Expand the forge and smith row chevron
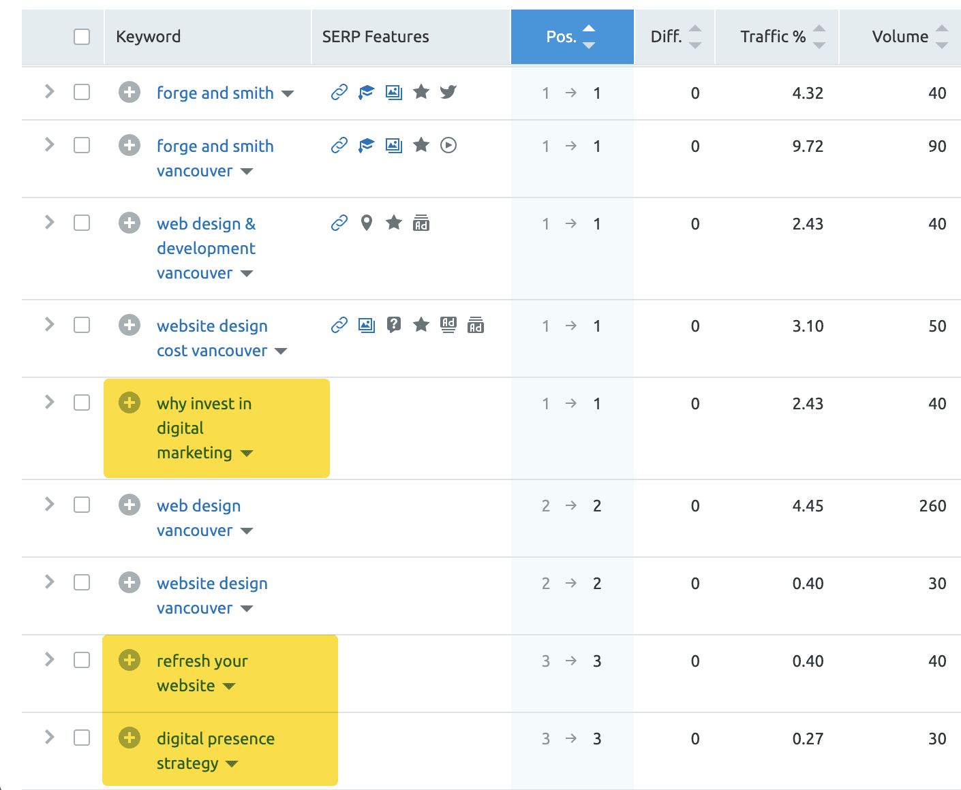This screenshot has height=790, width=961. pyautogui.click(x=49, y=91)
